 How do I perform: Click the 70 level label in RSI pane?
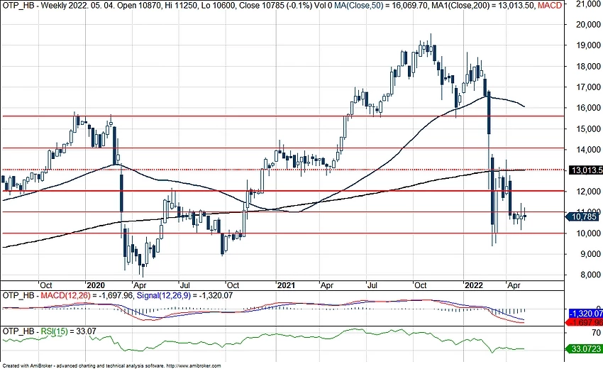tap(596, 332)
